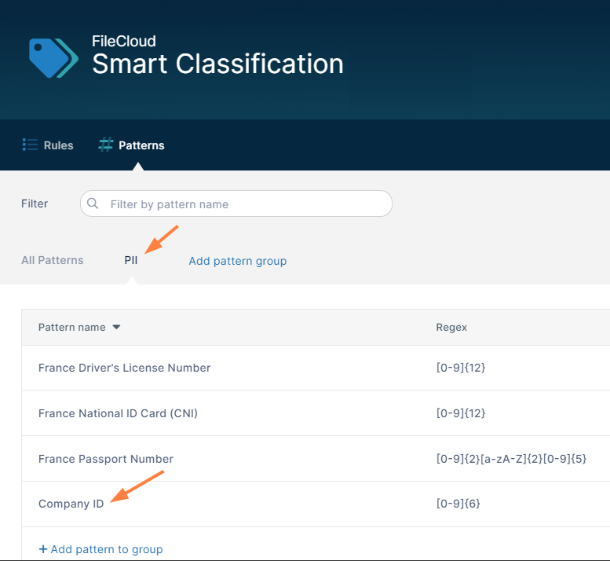Screen dimensions: 610x561
Task: Select France Driver's License Number row
Action: click(x=316, y=368)
